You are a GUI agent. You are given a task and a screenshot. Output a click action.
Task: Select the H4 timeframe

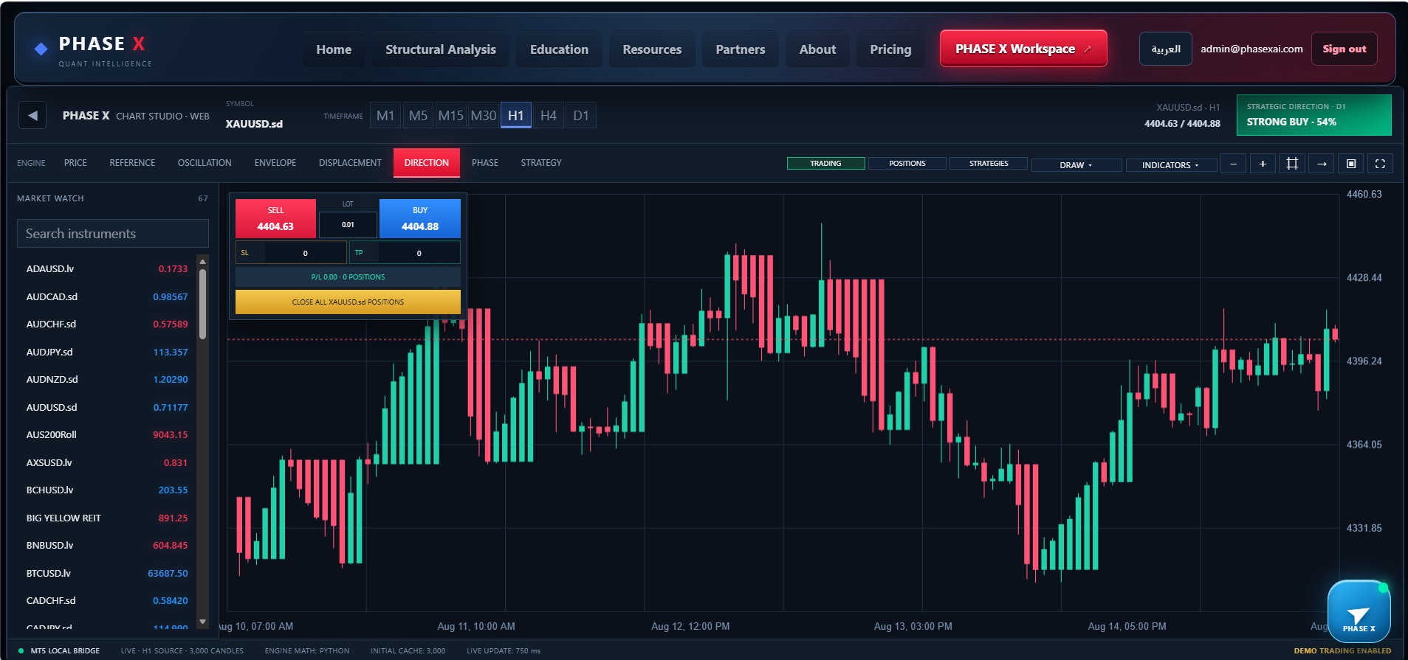(549, 116)
